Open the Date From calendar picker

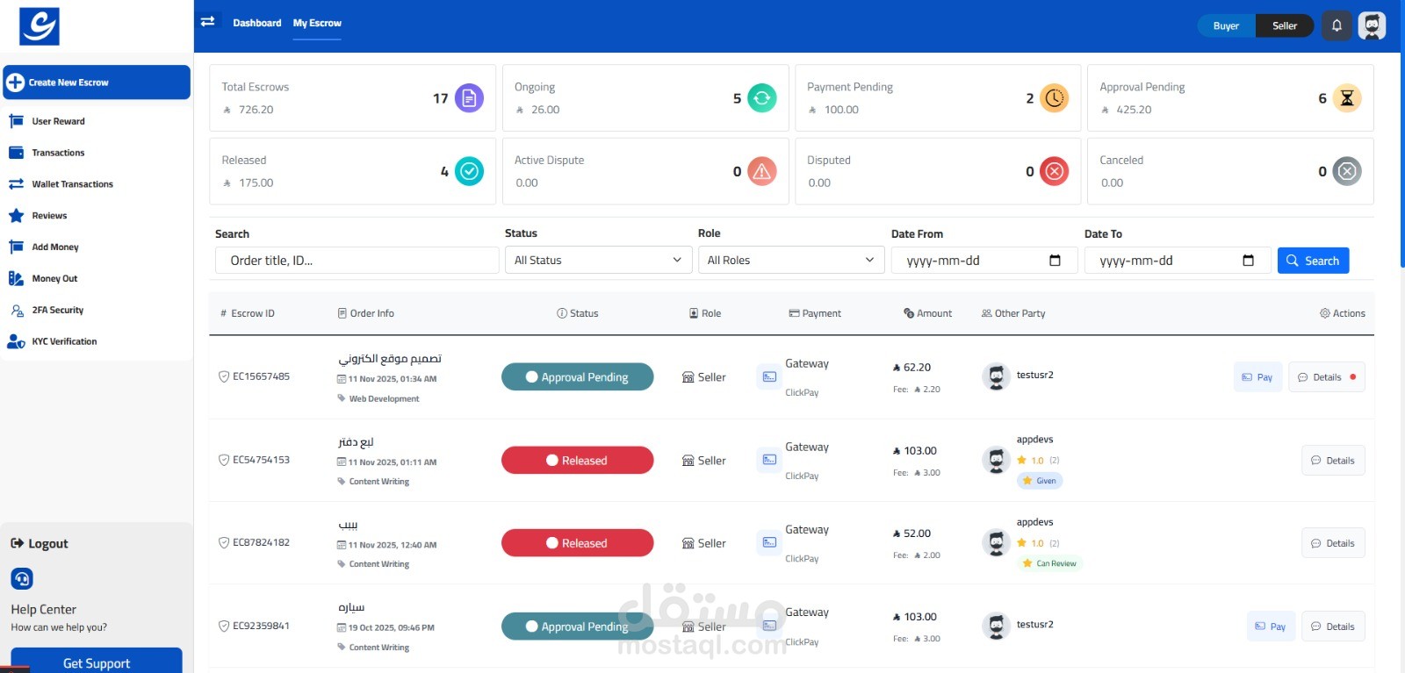tap(1055, 261)
